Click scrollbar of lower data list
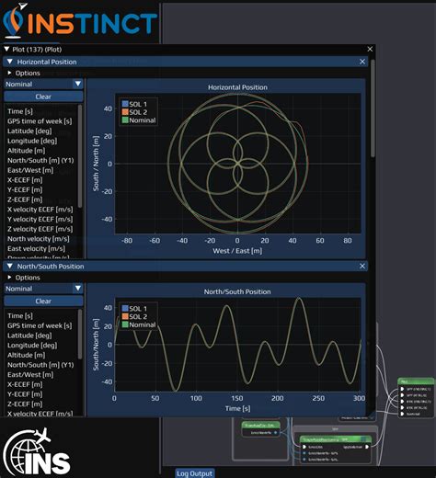Screen dimensions: 436x478 [80, 334]
